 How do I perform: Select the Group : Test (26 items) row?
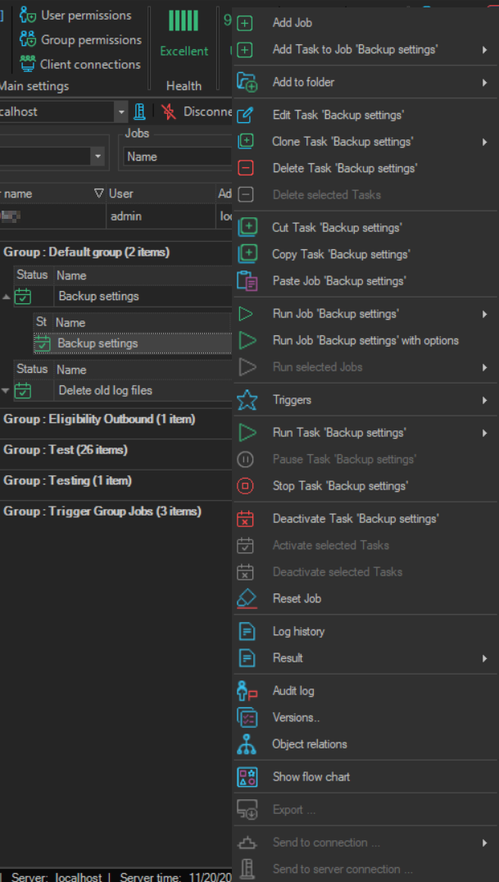pos(66,449)
